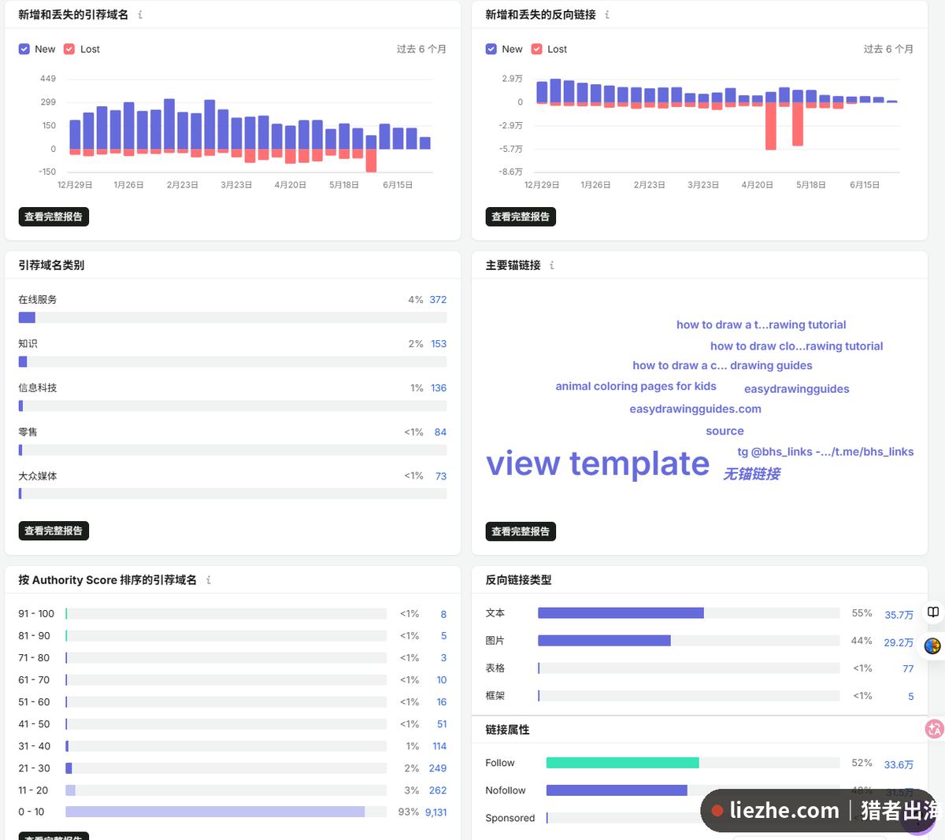Click 249 count for score 21 - 30

[438, 768]
